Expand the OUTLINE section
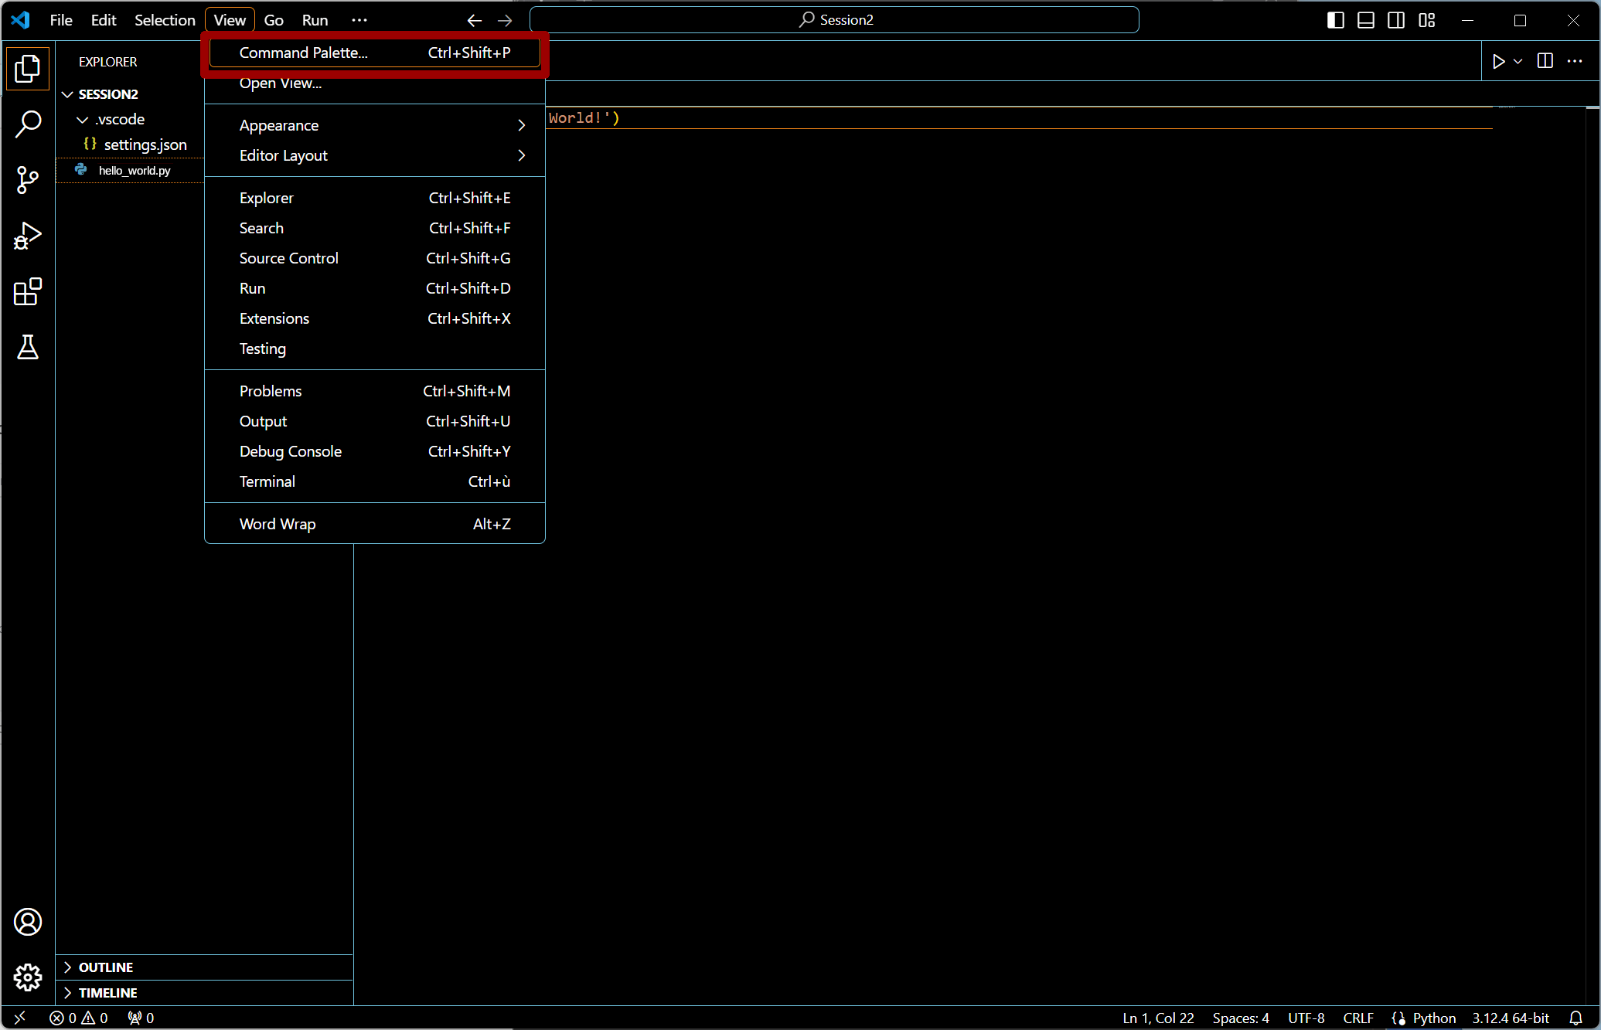This screenshot has width=1601, height=1030. point(105,967)
